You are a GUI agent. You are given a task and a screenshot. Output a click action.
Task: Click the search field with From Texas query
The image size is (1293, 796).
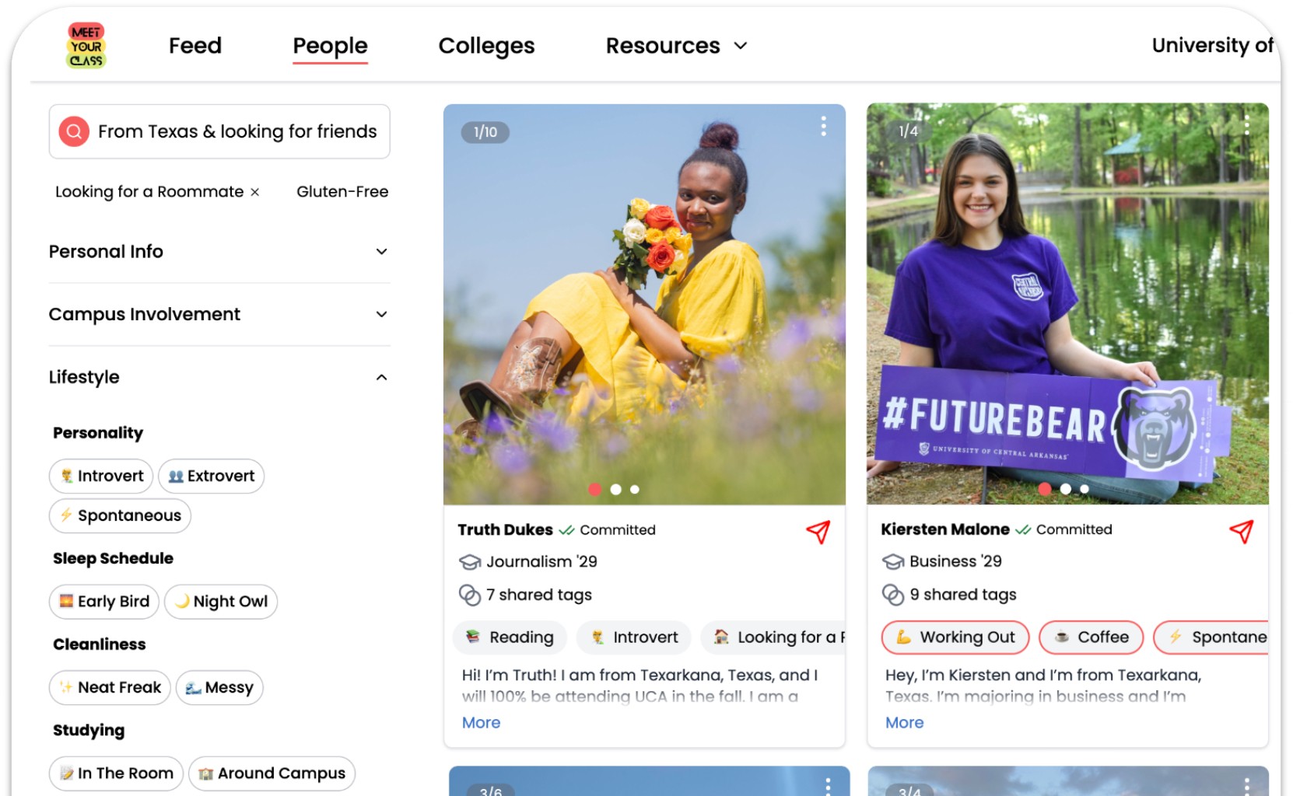219,131
